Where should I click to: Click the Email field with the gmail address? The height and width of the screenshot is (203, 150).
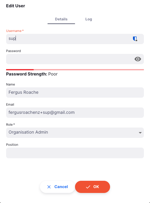coord(75,113)
